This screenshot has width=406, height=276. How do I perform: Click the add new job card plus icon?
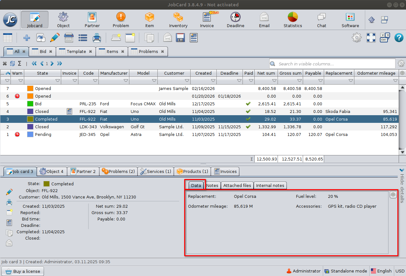(x=27, y=38)
